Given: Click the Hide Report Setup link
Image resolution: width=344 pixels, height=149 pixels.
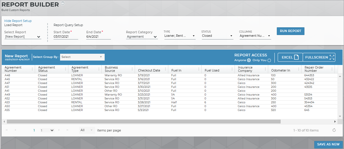Looking at the screenshot, I should [x=18, y=21].
